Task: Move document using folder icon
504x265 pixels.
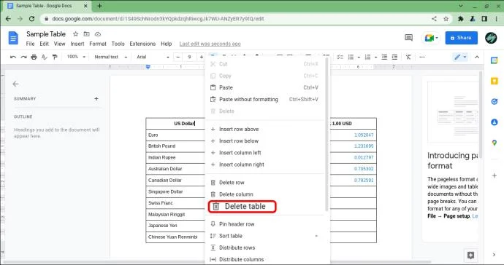Action: point(86,34)
